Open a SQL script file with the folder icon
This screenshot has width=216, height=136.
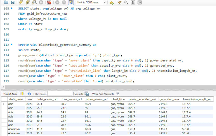6,2
